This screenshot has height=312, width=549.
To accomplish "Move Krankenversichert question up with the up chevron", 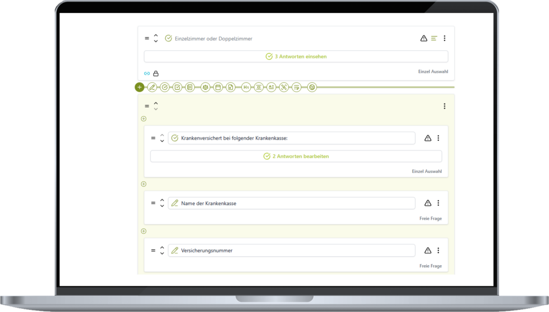I will 162,135.
